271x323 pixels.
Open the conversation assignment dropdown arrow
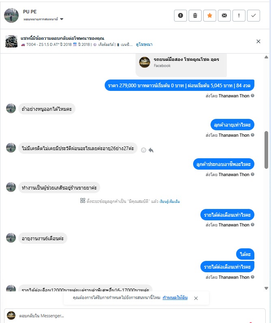pos(62,19)
